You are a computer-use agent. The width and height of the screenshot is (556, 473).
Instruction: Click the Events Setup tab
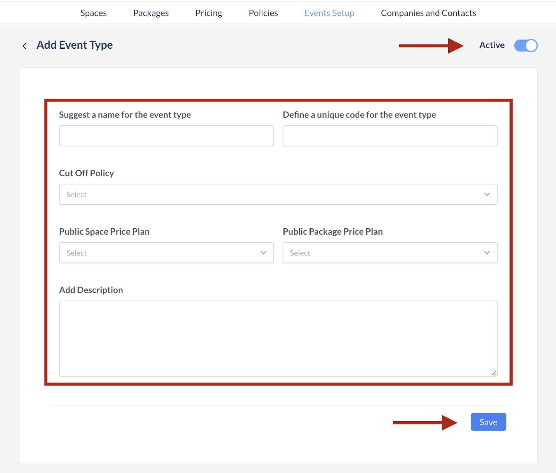[x=329, y=13]
